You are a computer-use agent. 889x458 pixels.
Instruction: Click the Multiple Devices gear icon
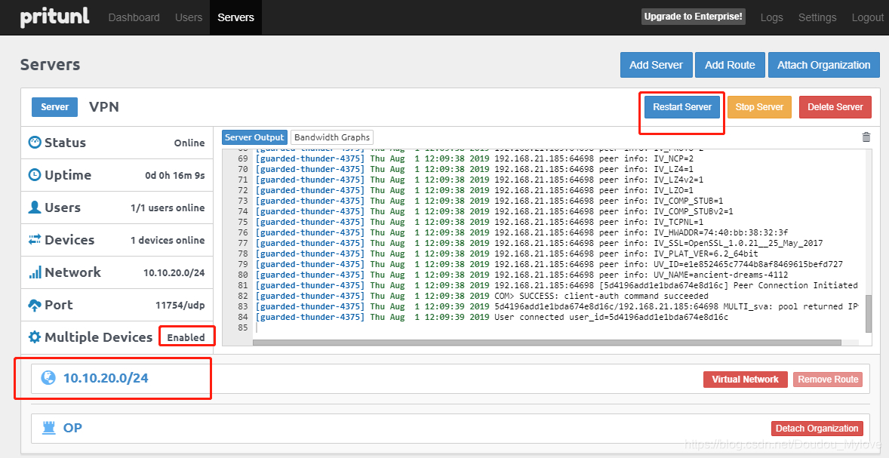tap(35, 337)
